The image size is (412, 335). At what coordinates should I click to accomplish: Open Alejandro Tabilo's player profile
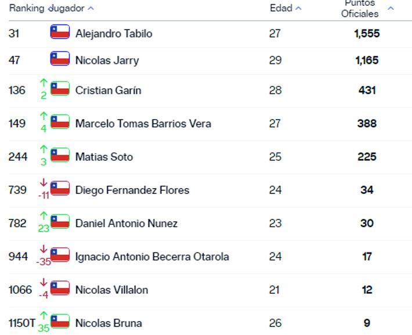tap(114, 34)
